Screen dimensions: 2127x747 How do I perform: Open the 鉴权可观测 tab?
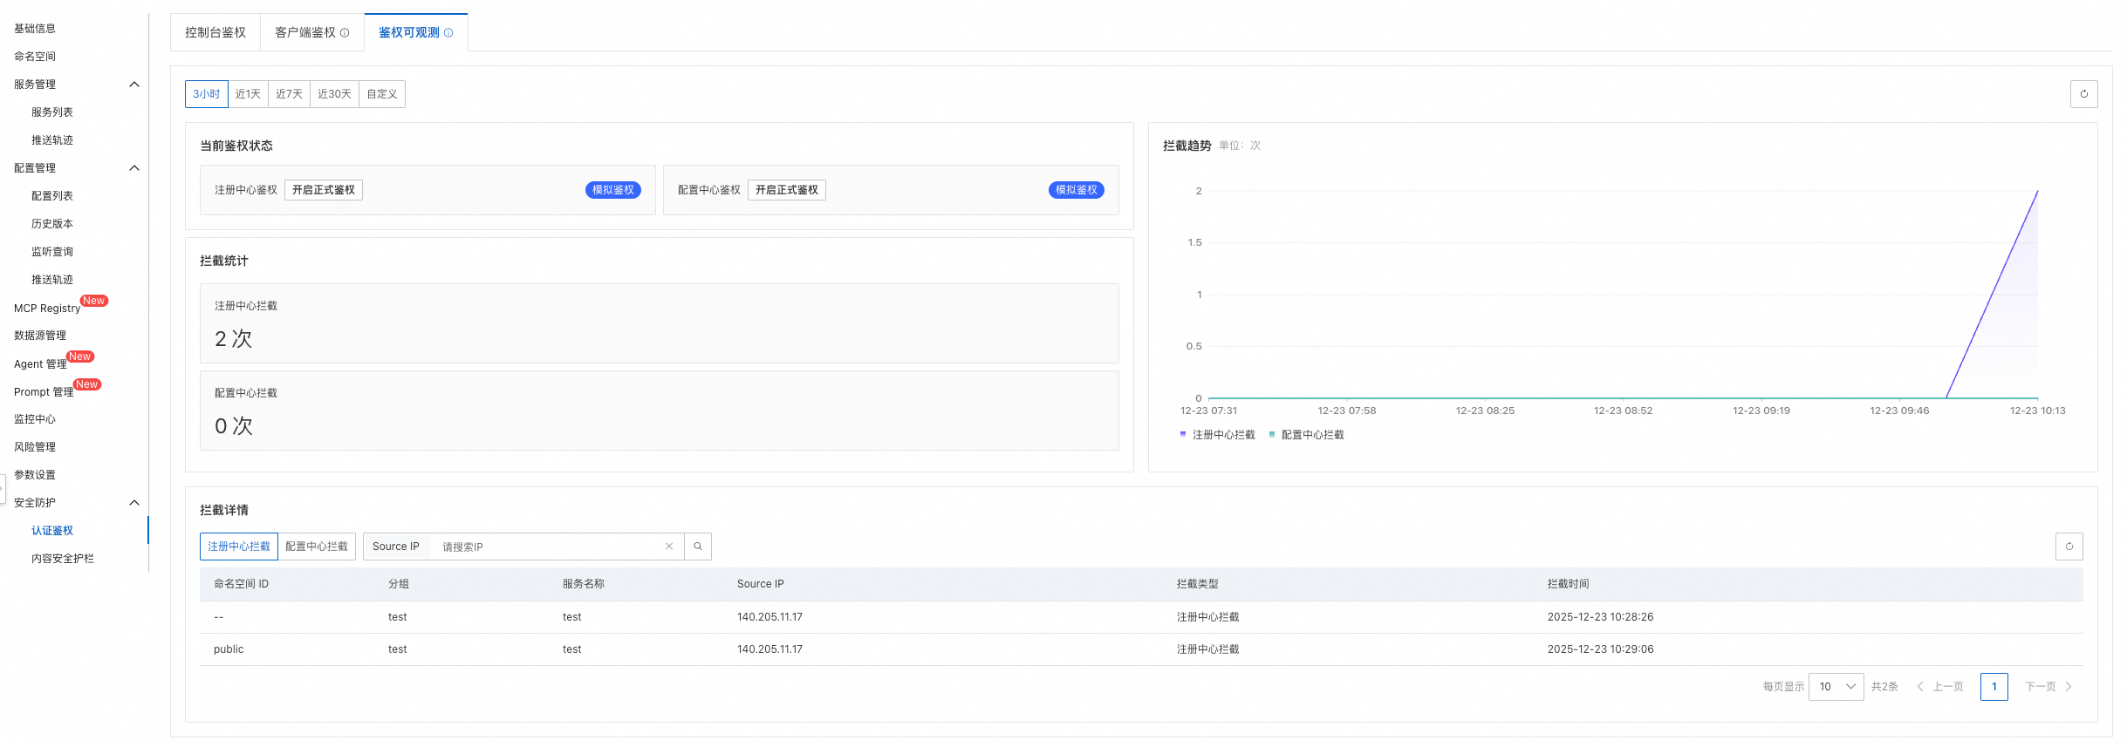pyautogui.click(x=416, y=33)
